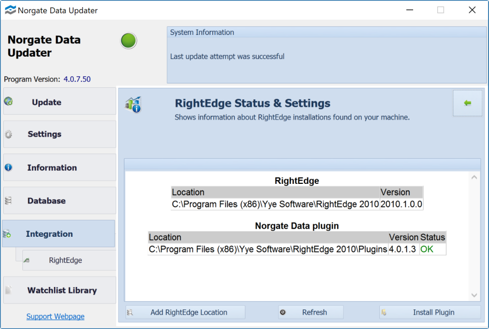This screenshot has width=489, height=329.
Task: Click the gear icon beside Settings
Action: tap(9, 134)
